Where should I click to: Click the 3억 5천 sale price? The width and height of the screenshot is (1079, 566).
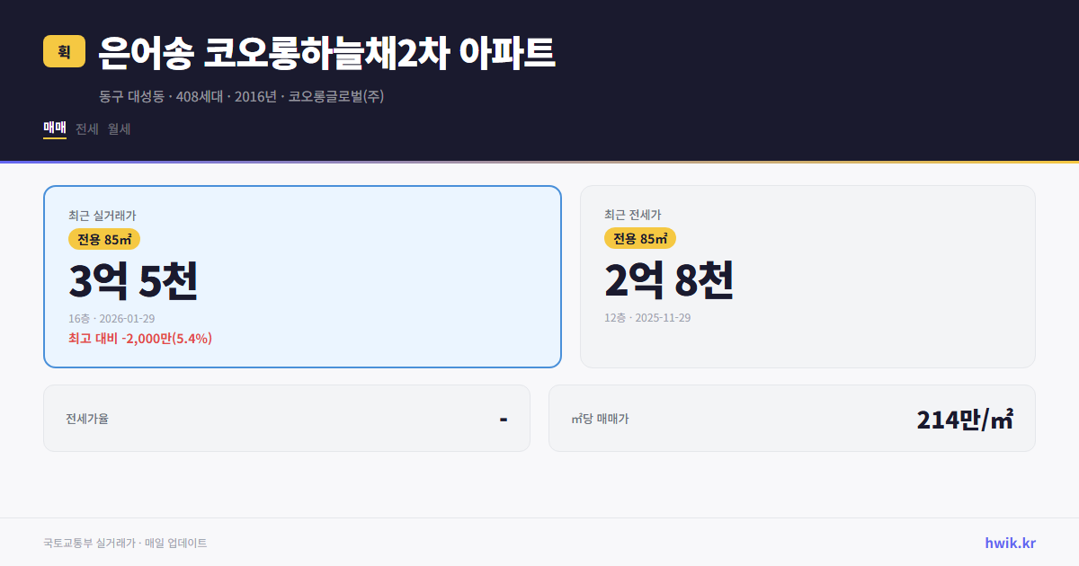(132, 280)
